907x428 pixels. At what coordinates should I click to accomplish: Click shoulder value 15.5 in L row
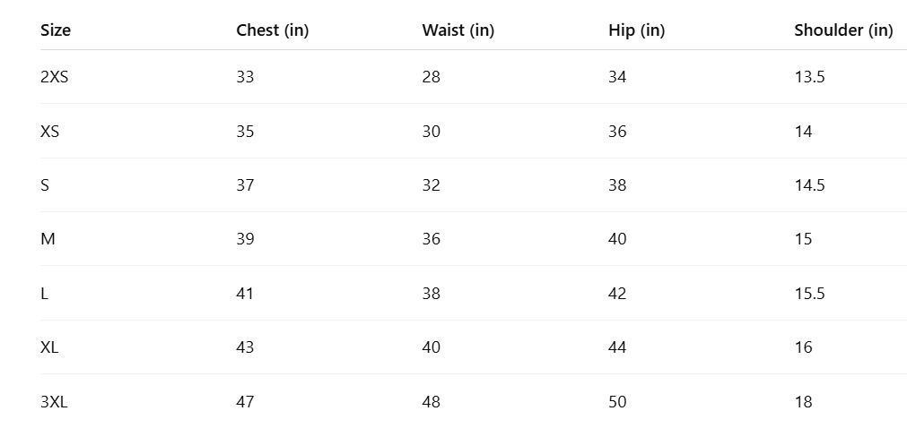point(809,294)
